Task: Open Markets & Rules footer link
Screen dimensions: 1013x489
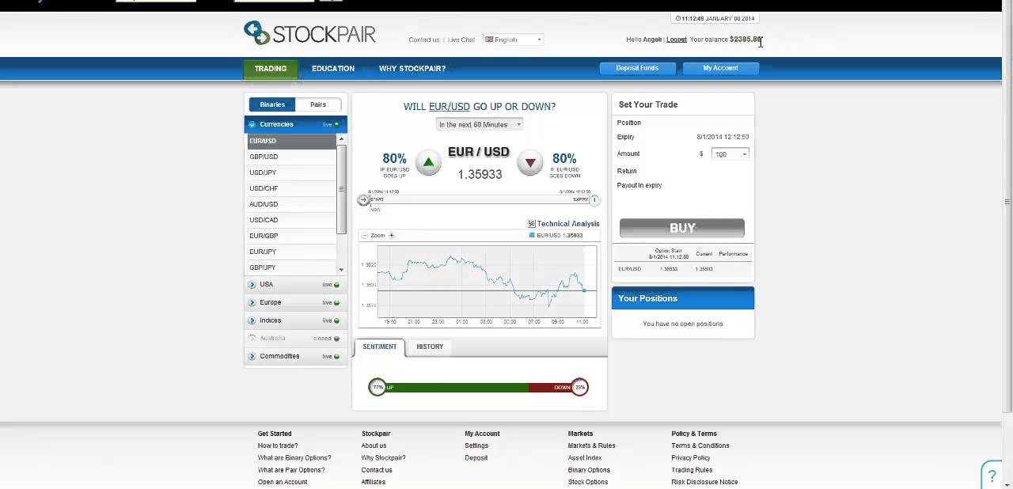Action: (x=591, y=445)
